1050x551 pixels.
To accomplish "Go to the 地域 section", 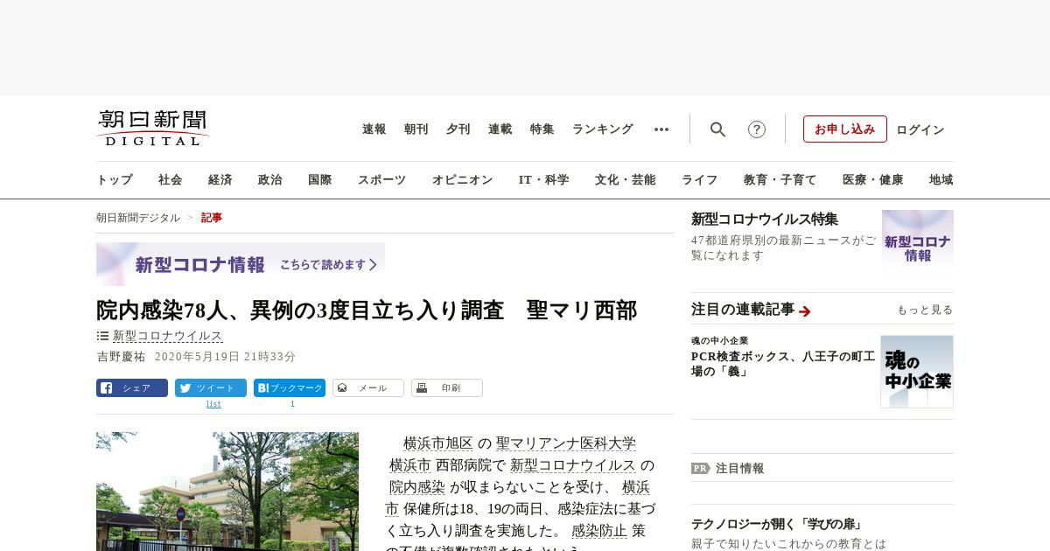I will tap(941, 180).
